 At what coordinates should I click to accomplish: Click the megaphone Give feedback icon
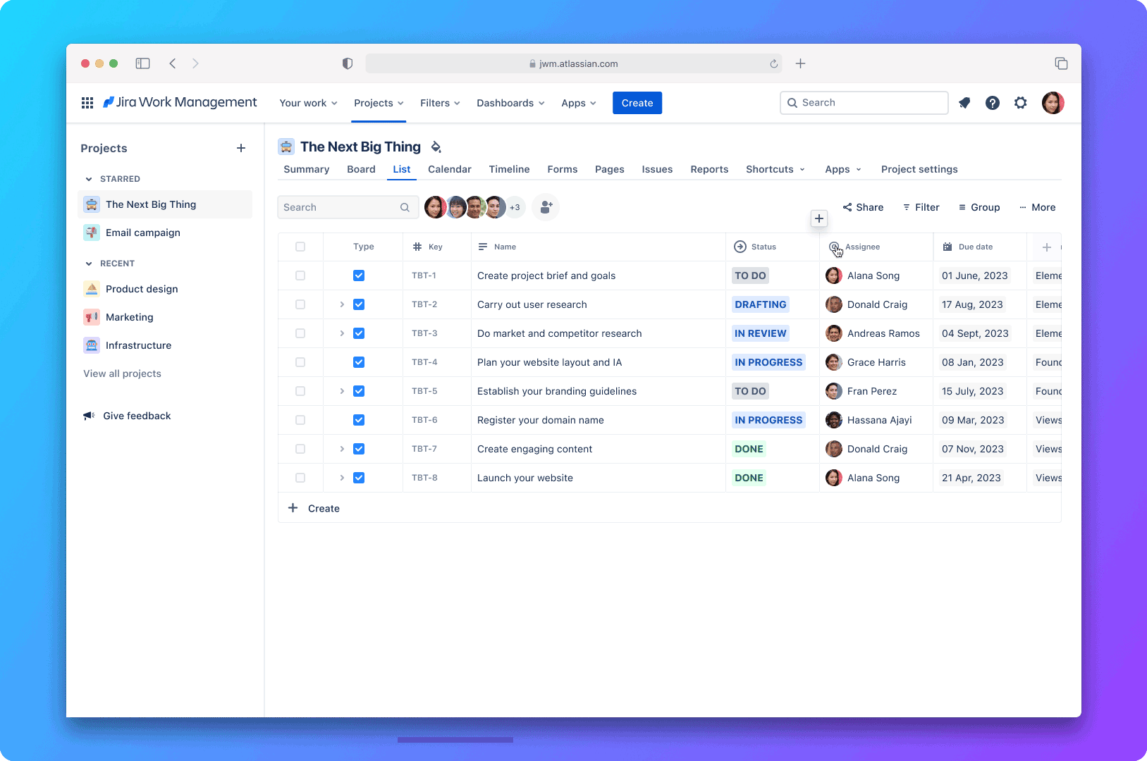pyautogui.click(x=88, y=415)
